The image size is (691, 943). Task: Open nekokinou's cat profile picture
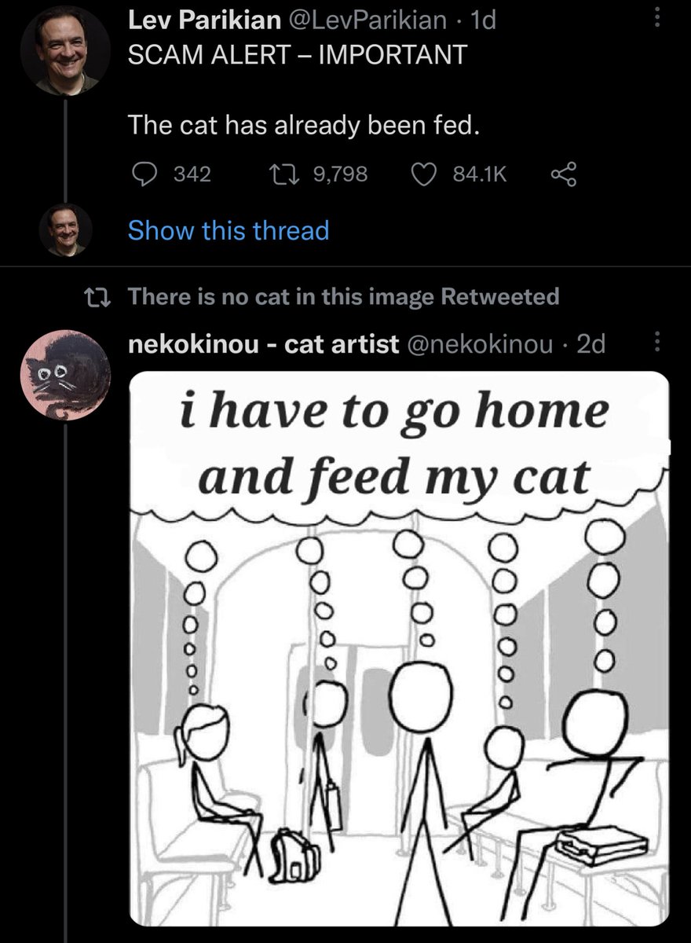click(x=65, y=374)
